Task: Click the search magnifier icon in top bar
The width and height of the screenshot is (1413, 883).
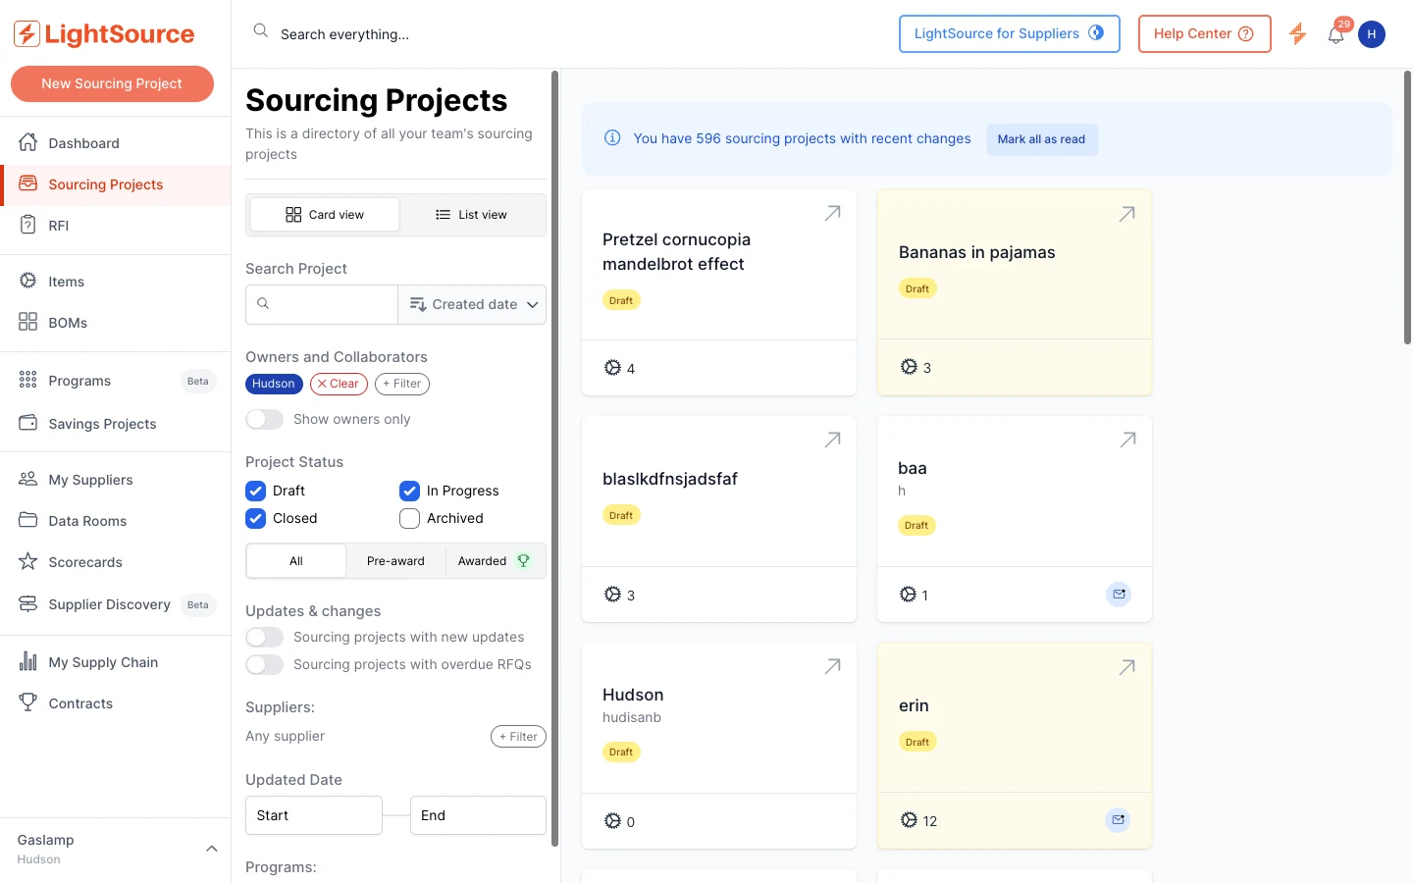Action: tap(260, 30)
